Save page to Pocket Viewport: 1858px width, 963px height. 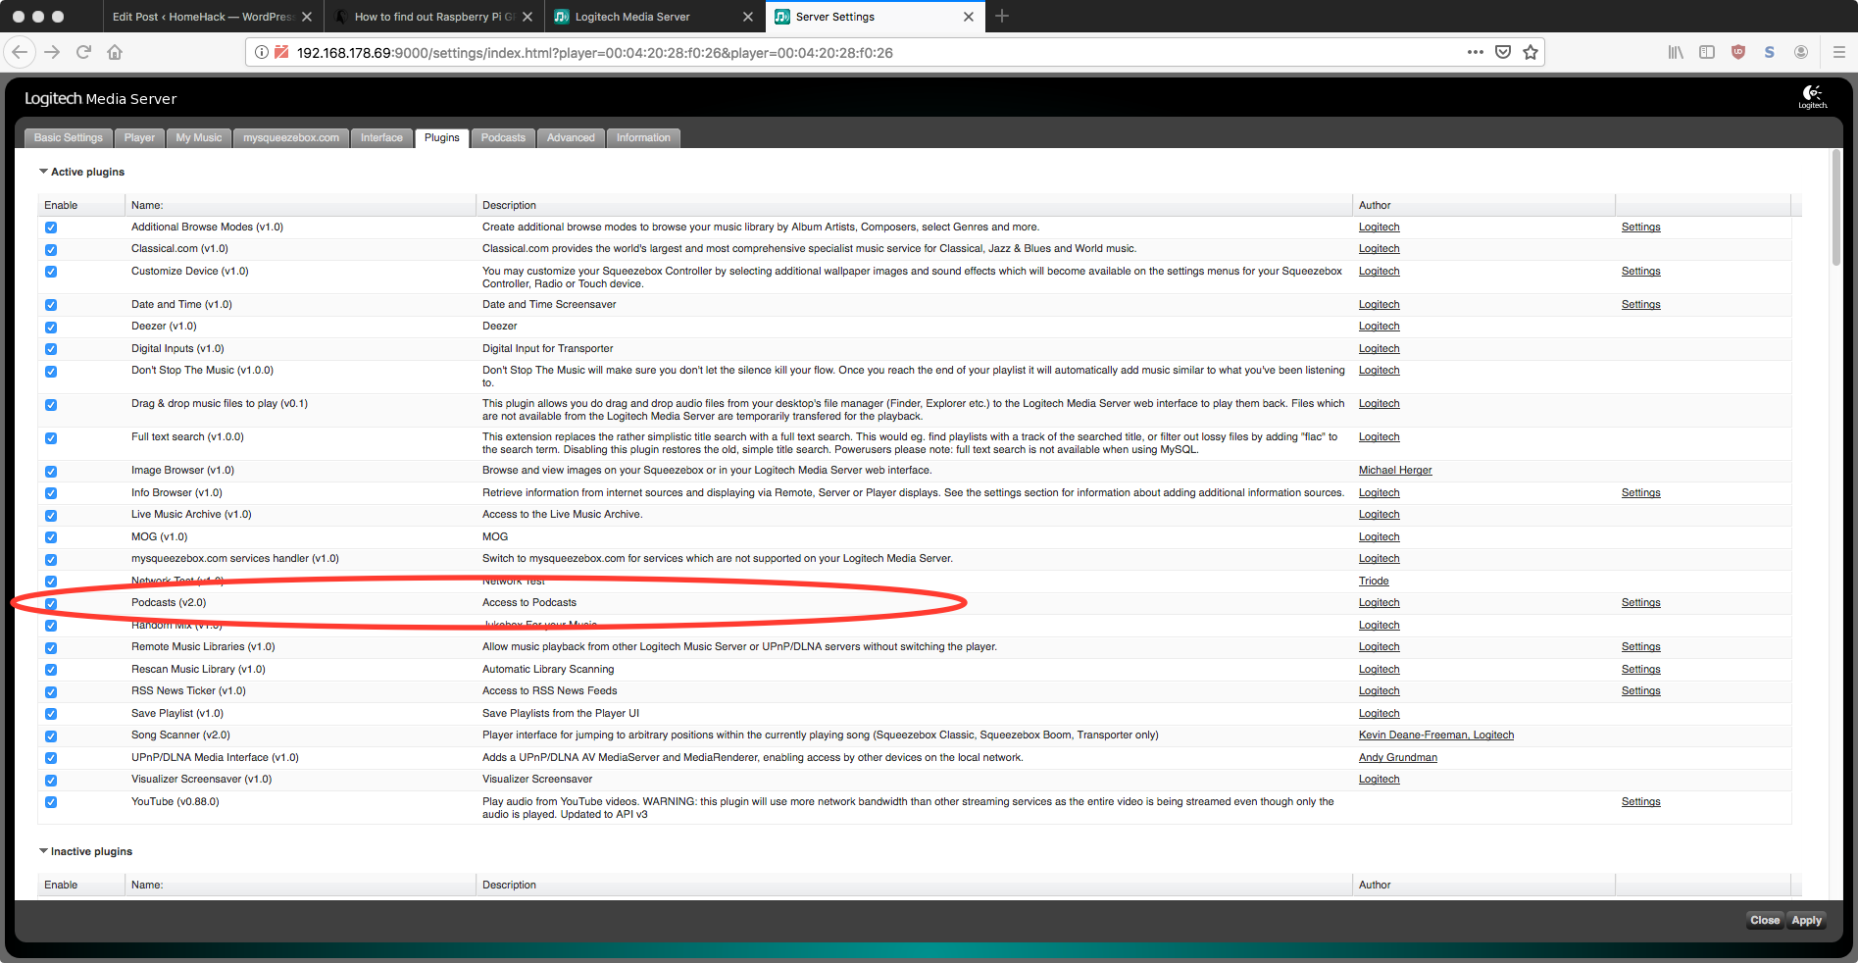(1502, 52)
